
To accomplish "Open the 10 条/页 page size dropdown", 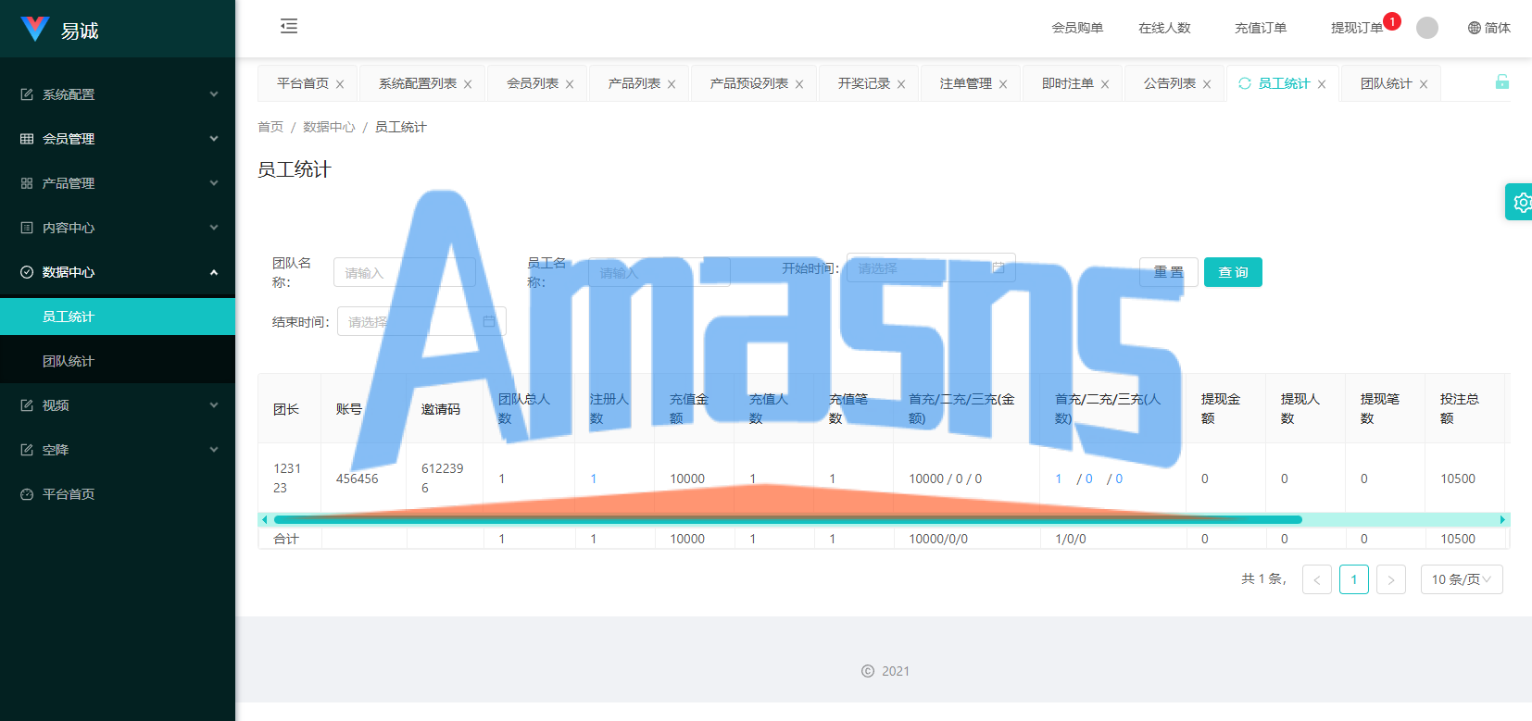I will [1462, 579].
